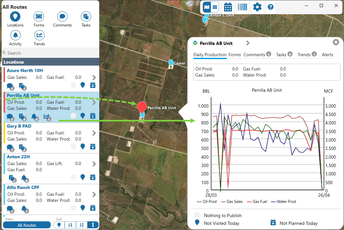Switch to the Comments tab in popup
This screenshot has height=230, width=344.
254,55
